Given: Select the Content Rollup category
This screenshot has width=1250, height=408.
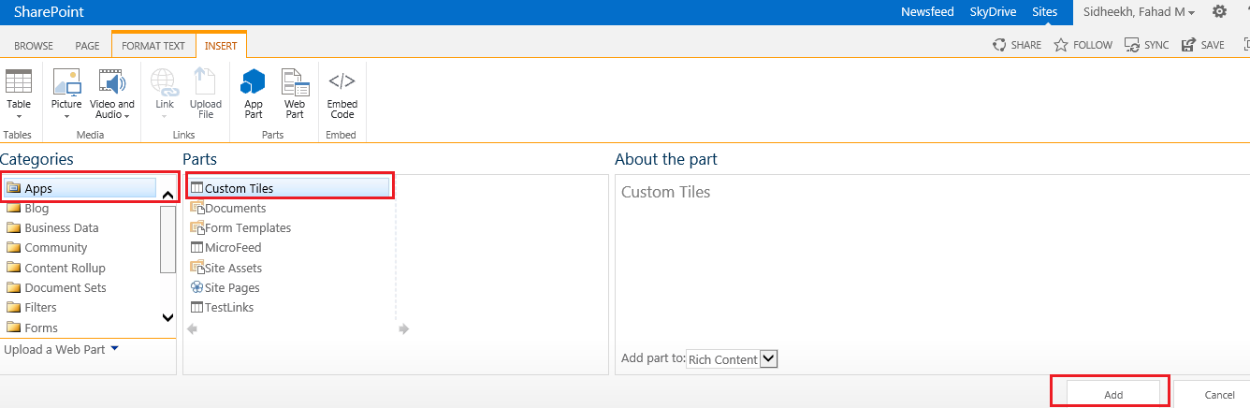Looking at the screenshot, I should [56, 268].
